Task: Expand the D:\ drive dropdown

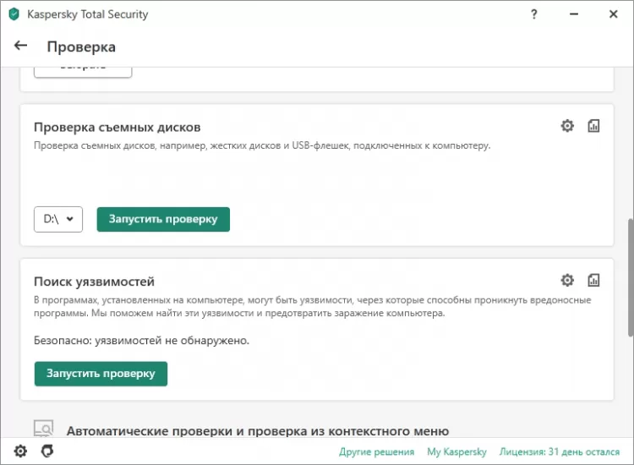Action: pyautogui.click(x=58, y=219)
